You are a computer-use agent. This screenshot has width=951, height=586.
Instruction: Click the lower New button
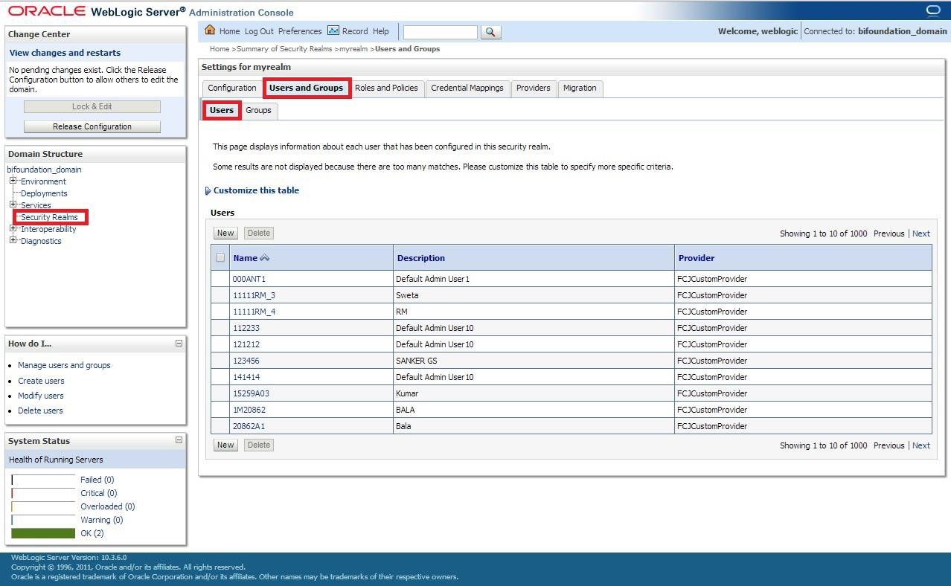tap(225, 445)
